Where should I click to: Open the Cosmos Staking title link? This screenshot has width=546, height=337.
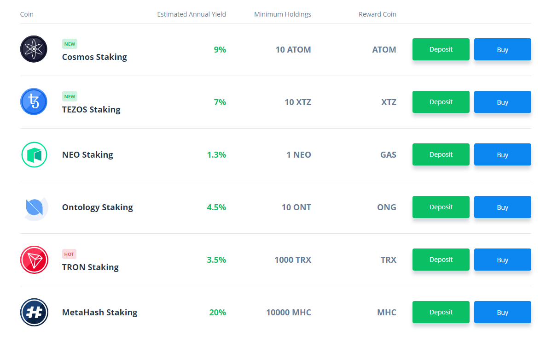pyautogui.click(x=94, y=57)
